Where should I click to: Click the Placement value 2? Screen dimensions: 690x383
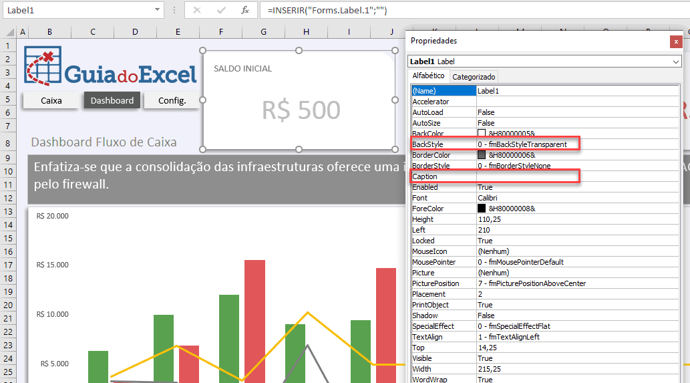pos(577,294)
